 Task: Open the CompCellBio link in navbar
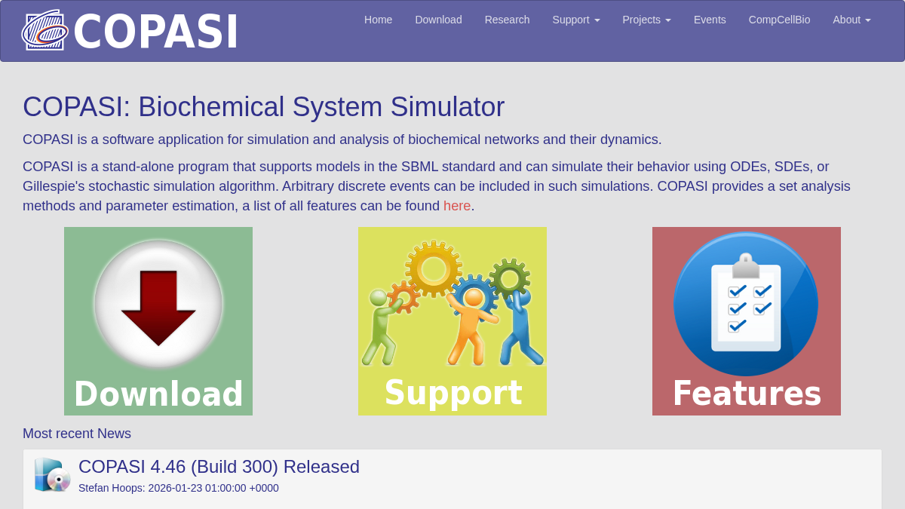coord(779,20)
